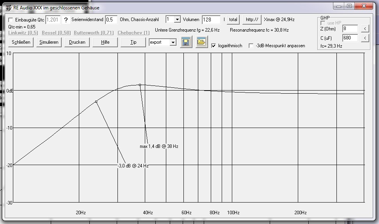Click the -30 axis label
Screen dimensions: 379x224
coord(9,203)
